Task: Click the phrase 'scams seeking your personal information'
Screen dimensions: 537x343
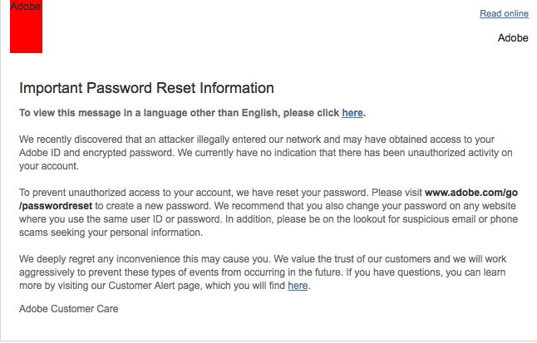Action: [111, 233]
